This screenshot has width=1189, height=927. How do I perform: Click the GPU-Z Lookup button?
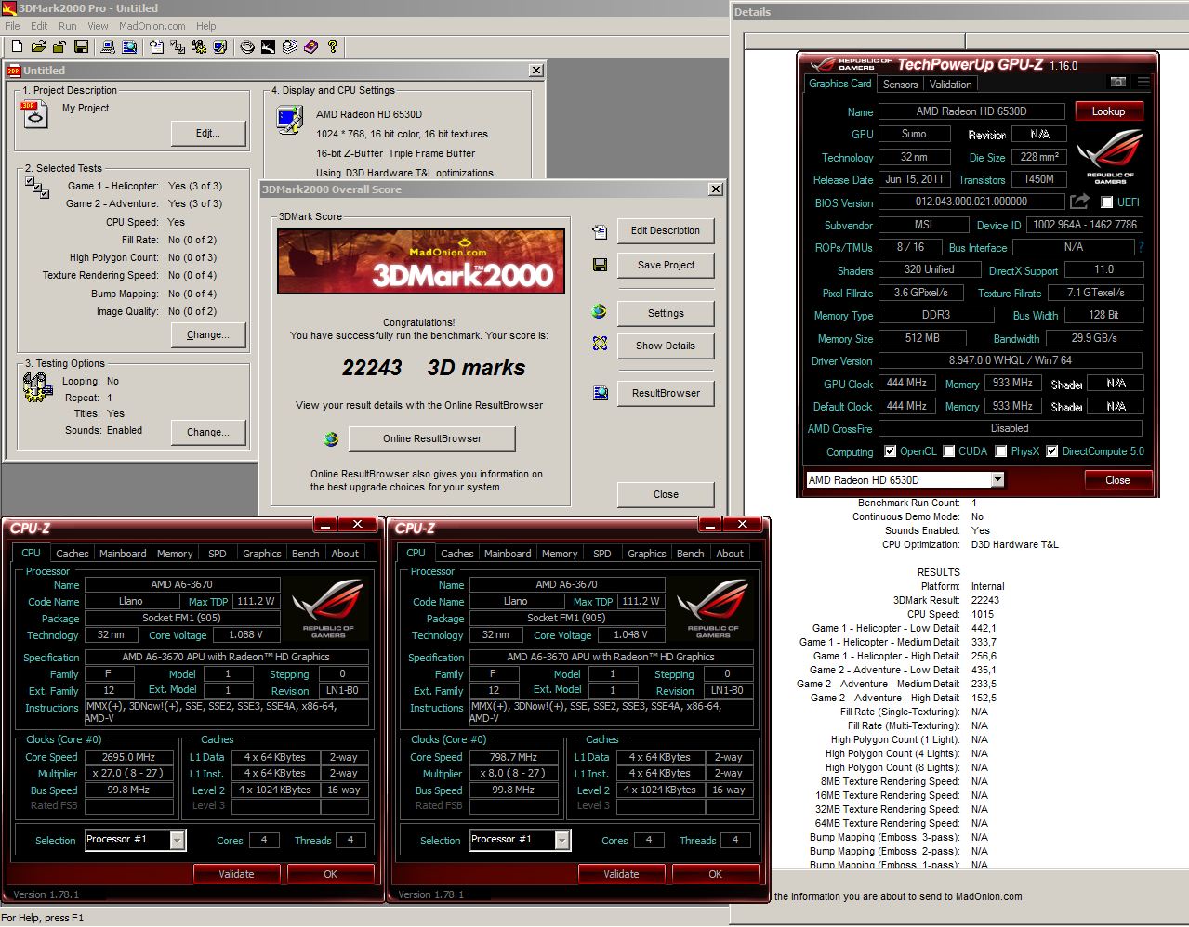tap(1108, 111)
